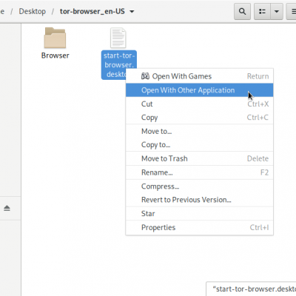Go to Desktop in the path bar
This screenshot has width=296, height=296.
click(33, 11)
